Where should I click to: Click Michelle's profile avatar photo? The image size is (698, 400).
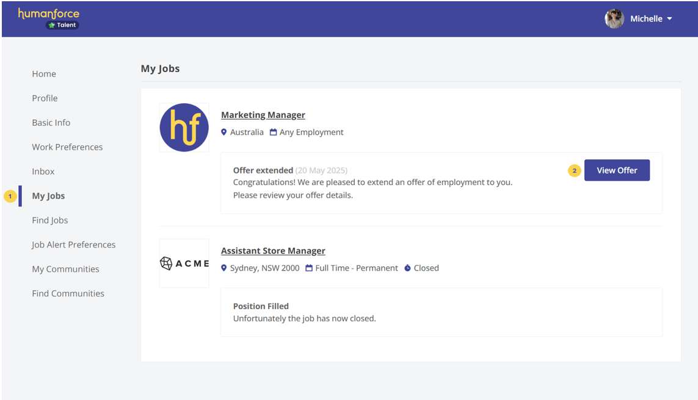614,19
